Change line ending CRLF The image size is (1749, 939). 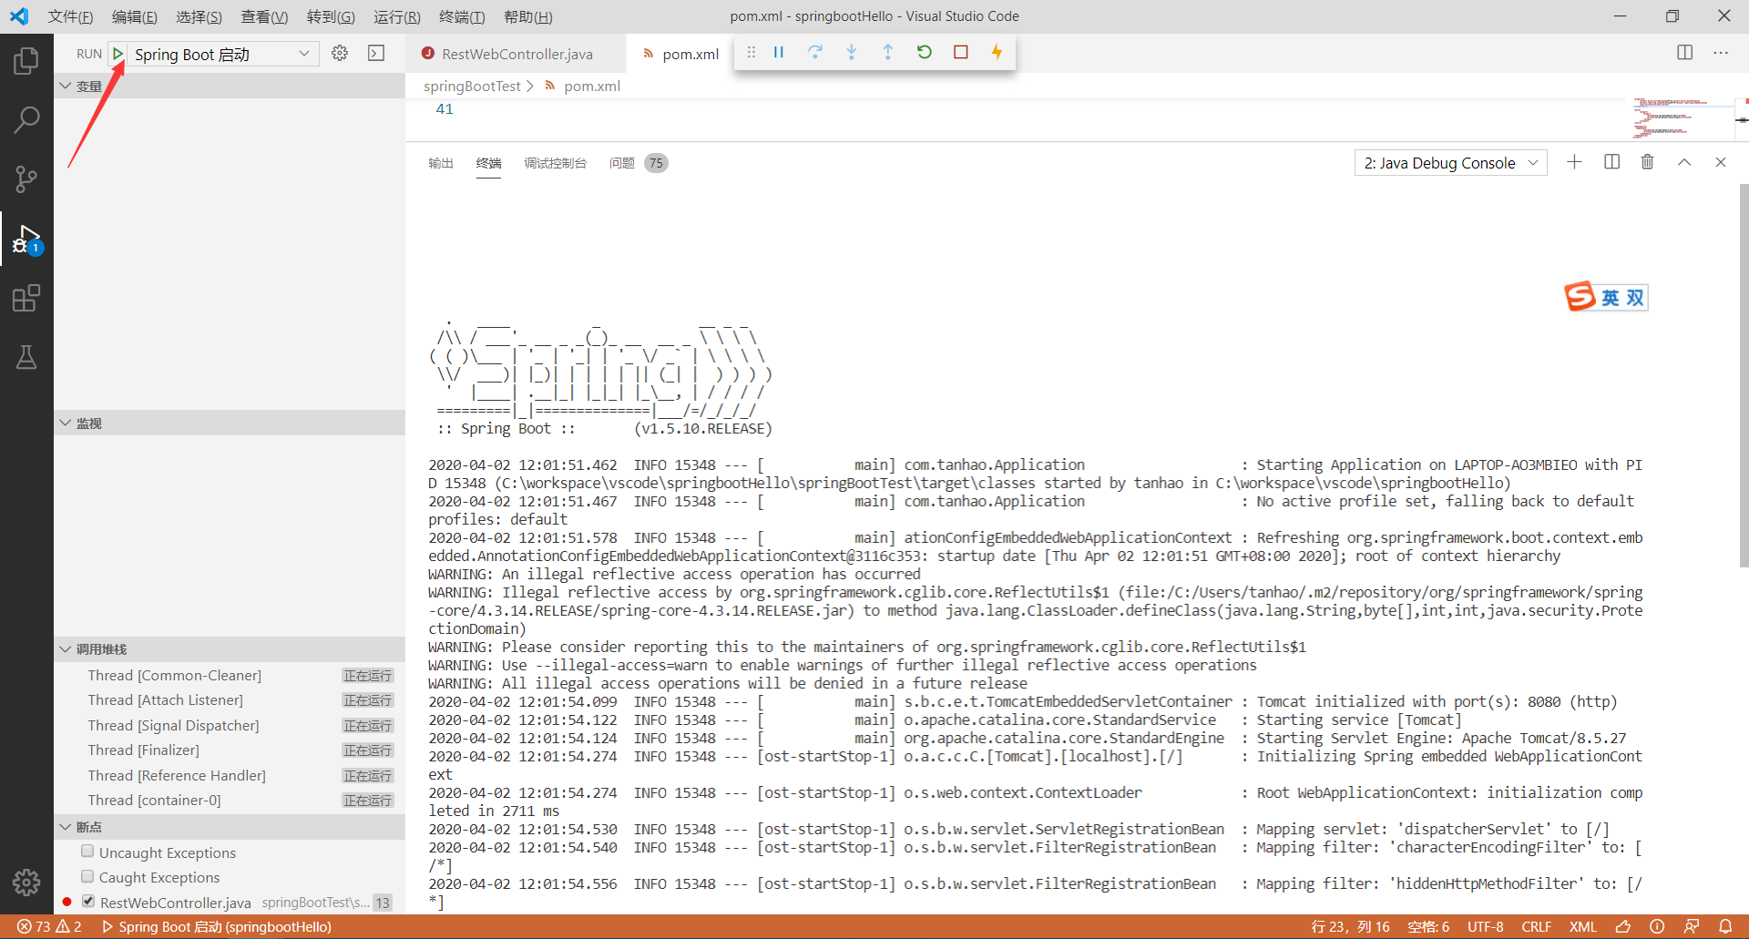pos(1537,926)
